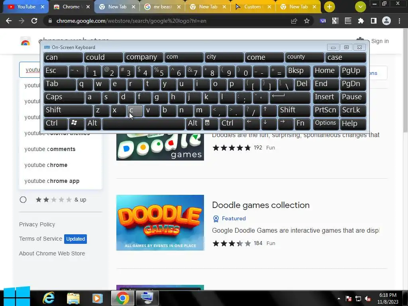Tap the right arrow key
The width and height of the screenshot is (408, 306).
[x=286, y=124]
